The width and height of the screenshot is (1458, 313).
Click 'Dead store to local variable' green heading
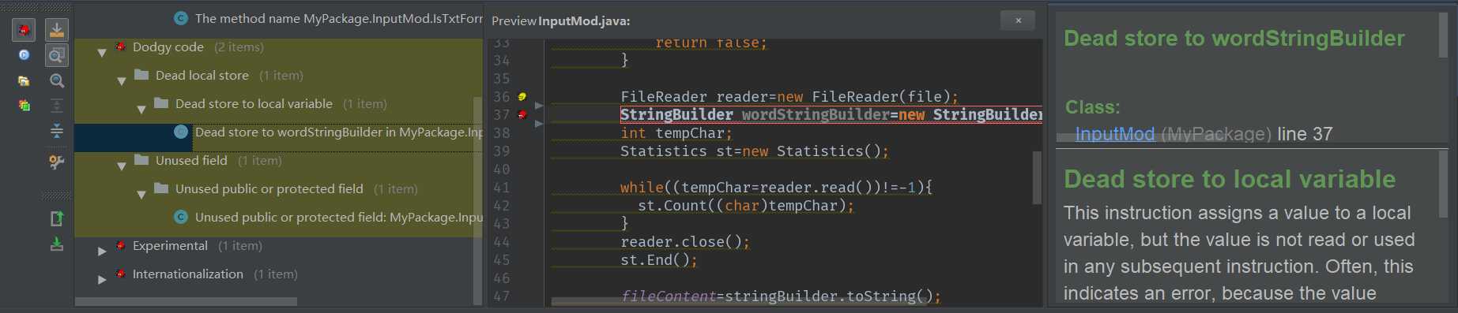point(1230,179)
